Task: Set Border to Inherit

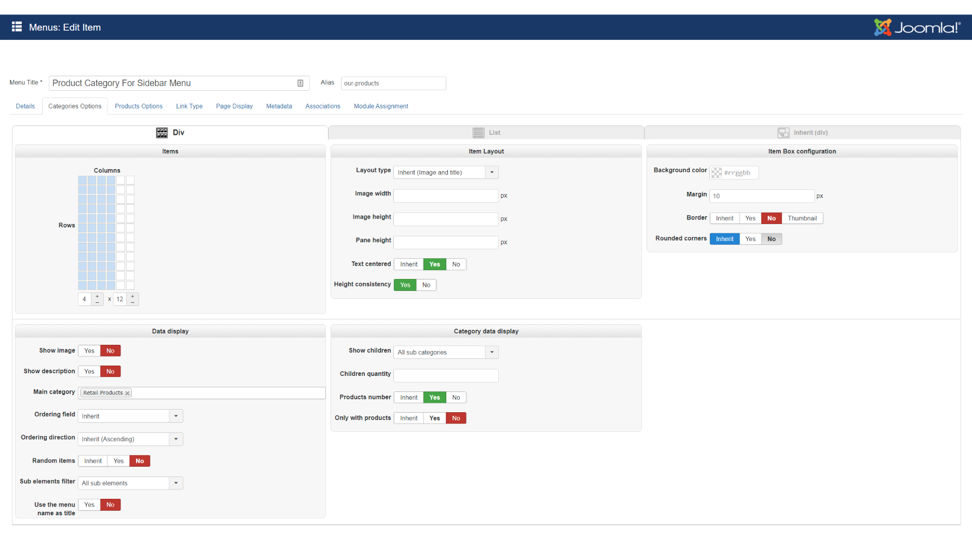Action: 725,218
